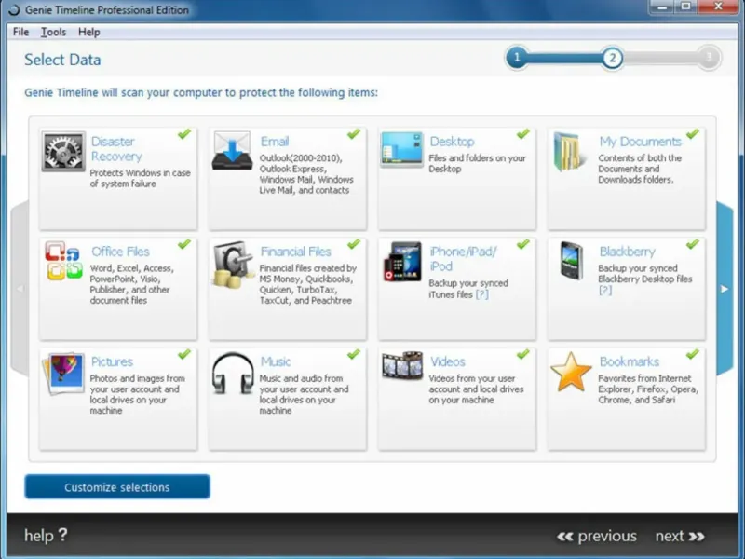This screenshot has width=745, height=559.
Task: Click the My Documents folder icon
Action: [568, 152]
